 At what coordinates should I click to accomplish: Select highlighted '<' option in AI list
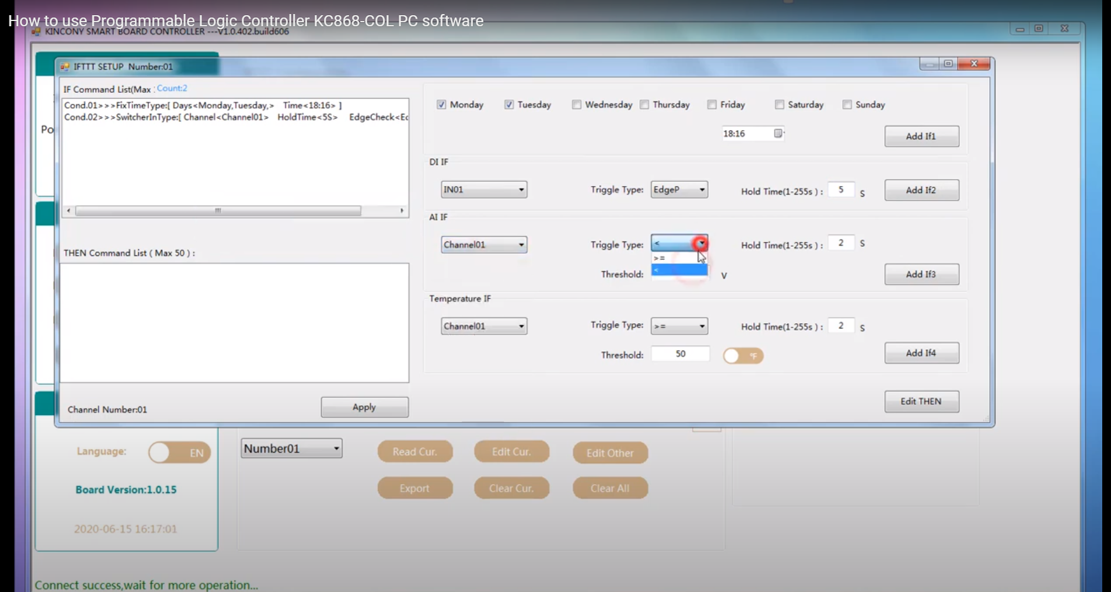(x=678, y=270)
